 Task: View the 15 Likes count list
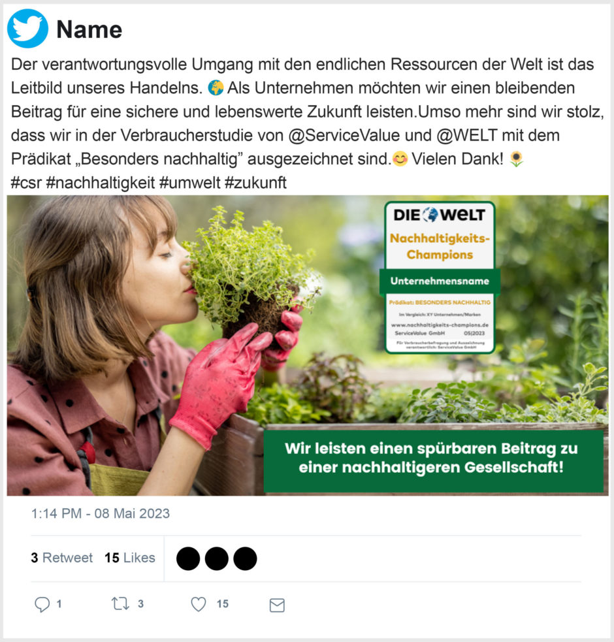(130, 558)
